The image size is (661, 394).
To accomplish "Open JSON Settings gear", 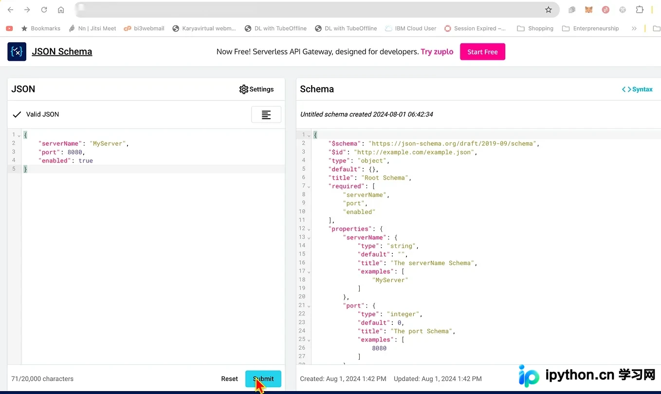I will tap(257, 90).
